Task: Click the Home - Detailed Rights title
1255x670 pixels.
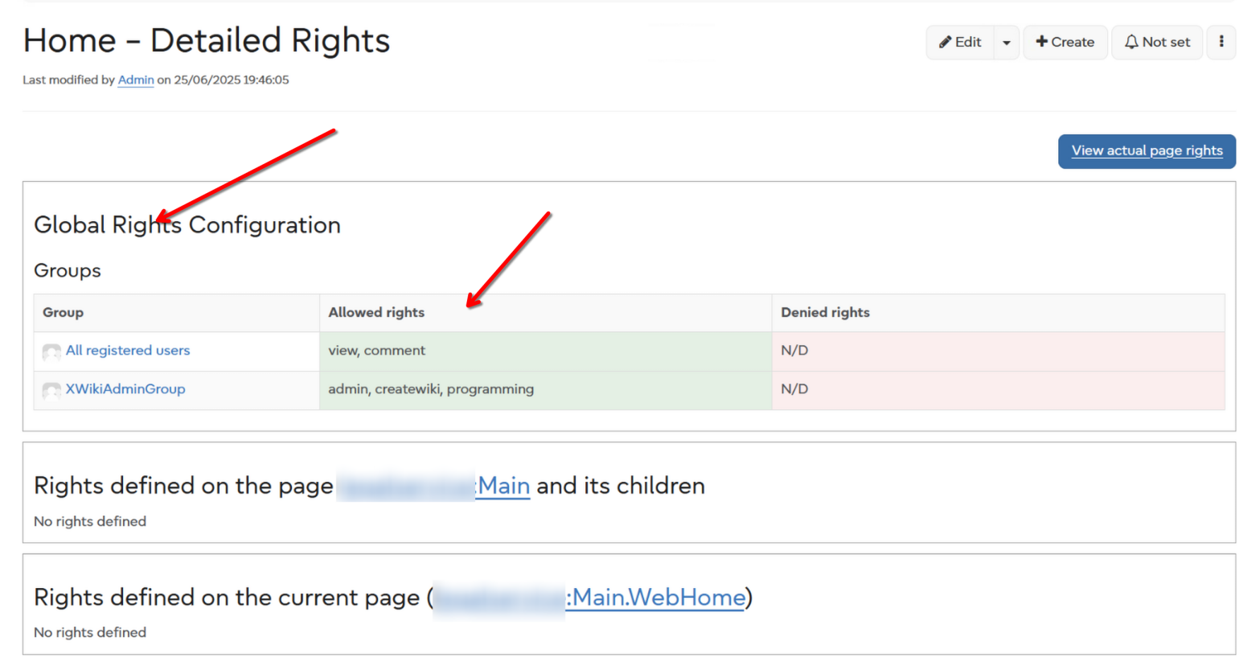Action: (x=206, y=41)
